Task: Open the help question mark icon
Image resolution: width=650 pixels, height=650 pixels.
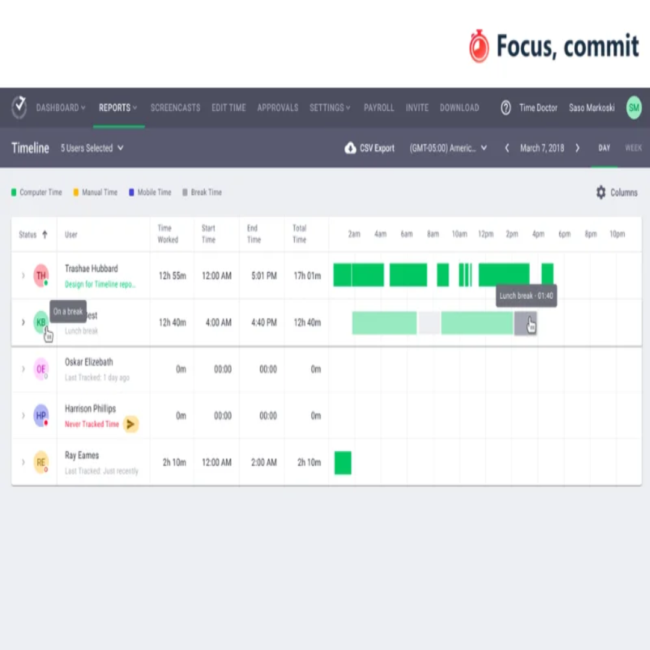Action: (506, 108)
